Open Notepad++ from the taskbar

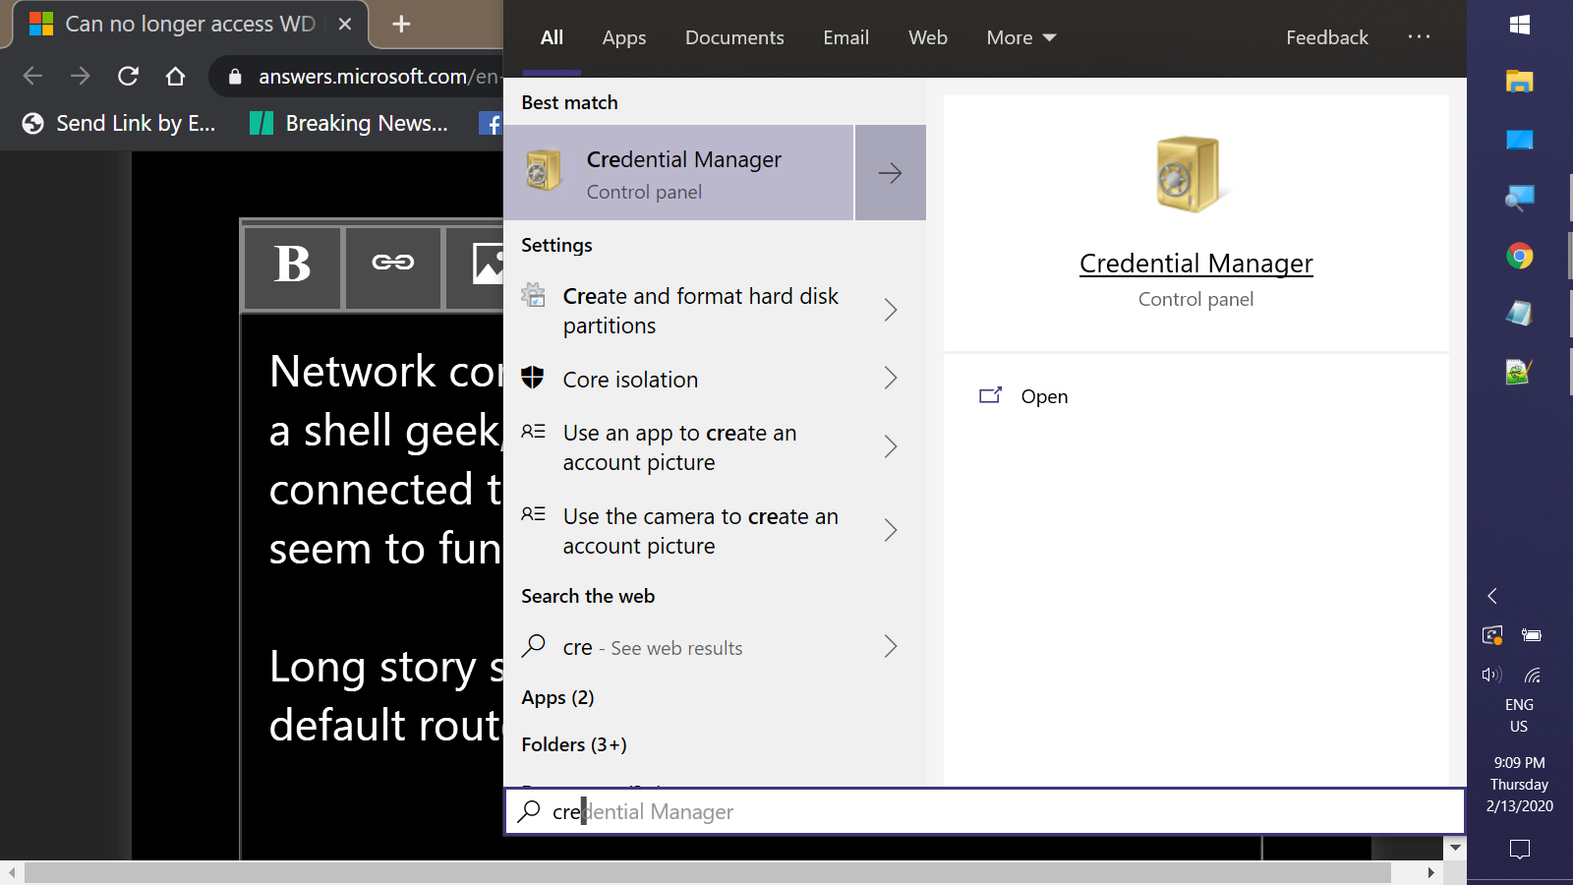coord(1519,372)
